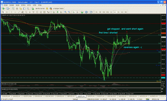Switch to Line Chart display
The image size is (167, 101).
(x=61, y=12)
